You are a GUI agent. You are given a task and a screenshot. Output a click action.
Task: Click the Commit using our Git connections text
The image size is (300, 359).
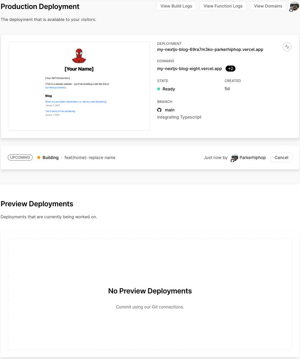click(150, 307)
